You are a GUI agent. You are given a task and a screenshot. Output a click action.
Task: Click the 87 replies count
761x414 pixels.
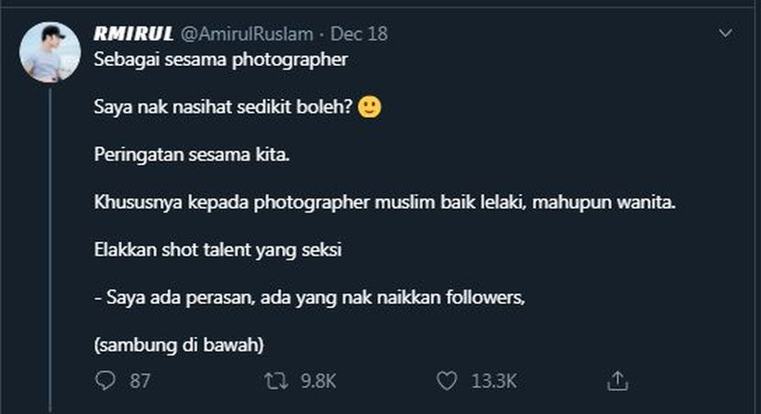(139, 380)
